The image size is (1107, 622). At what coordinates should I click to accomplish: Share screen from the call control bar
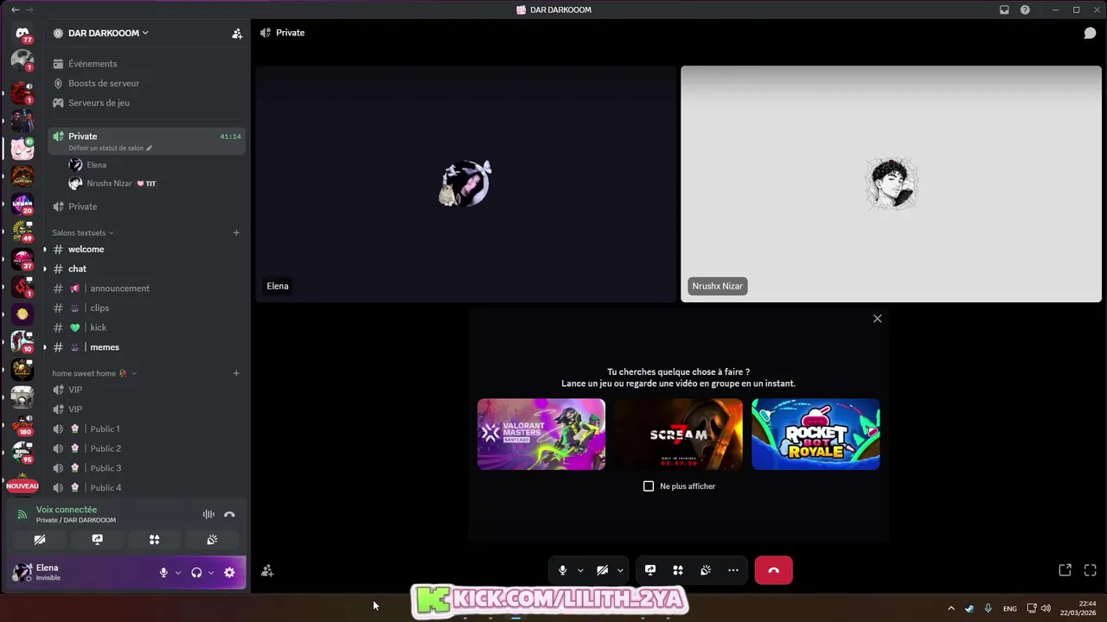click(x=650, y=570)
